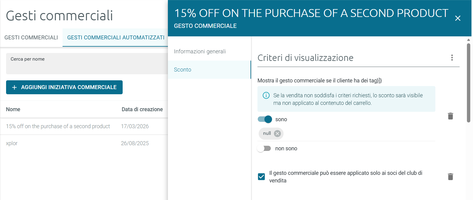Screen dimensions: 473x200
Task: Switch to the Gesti commerciali tab
Action: (31, 38)
